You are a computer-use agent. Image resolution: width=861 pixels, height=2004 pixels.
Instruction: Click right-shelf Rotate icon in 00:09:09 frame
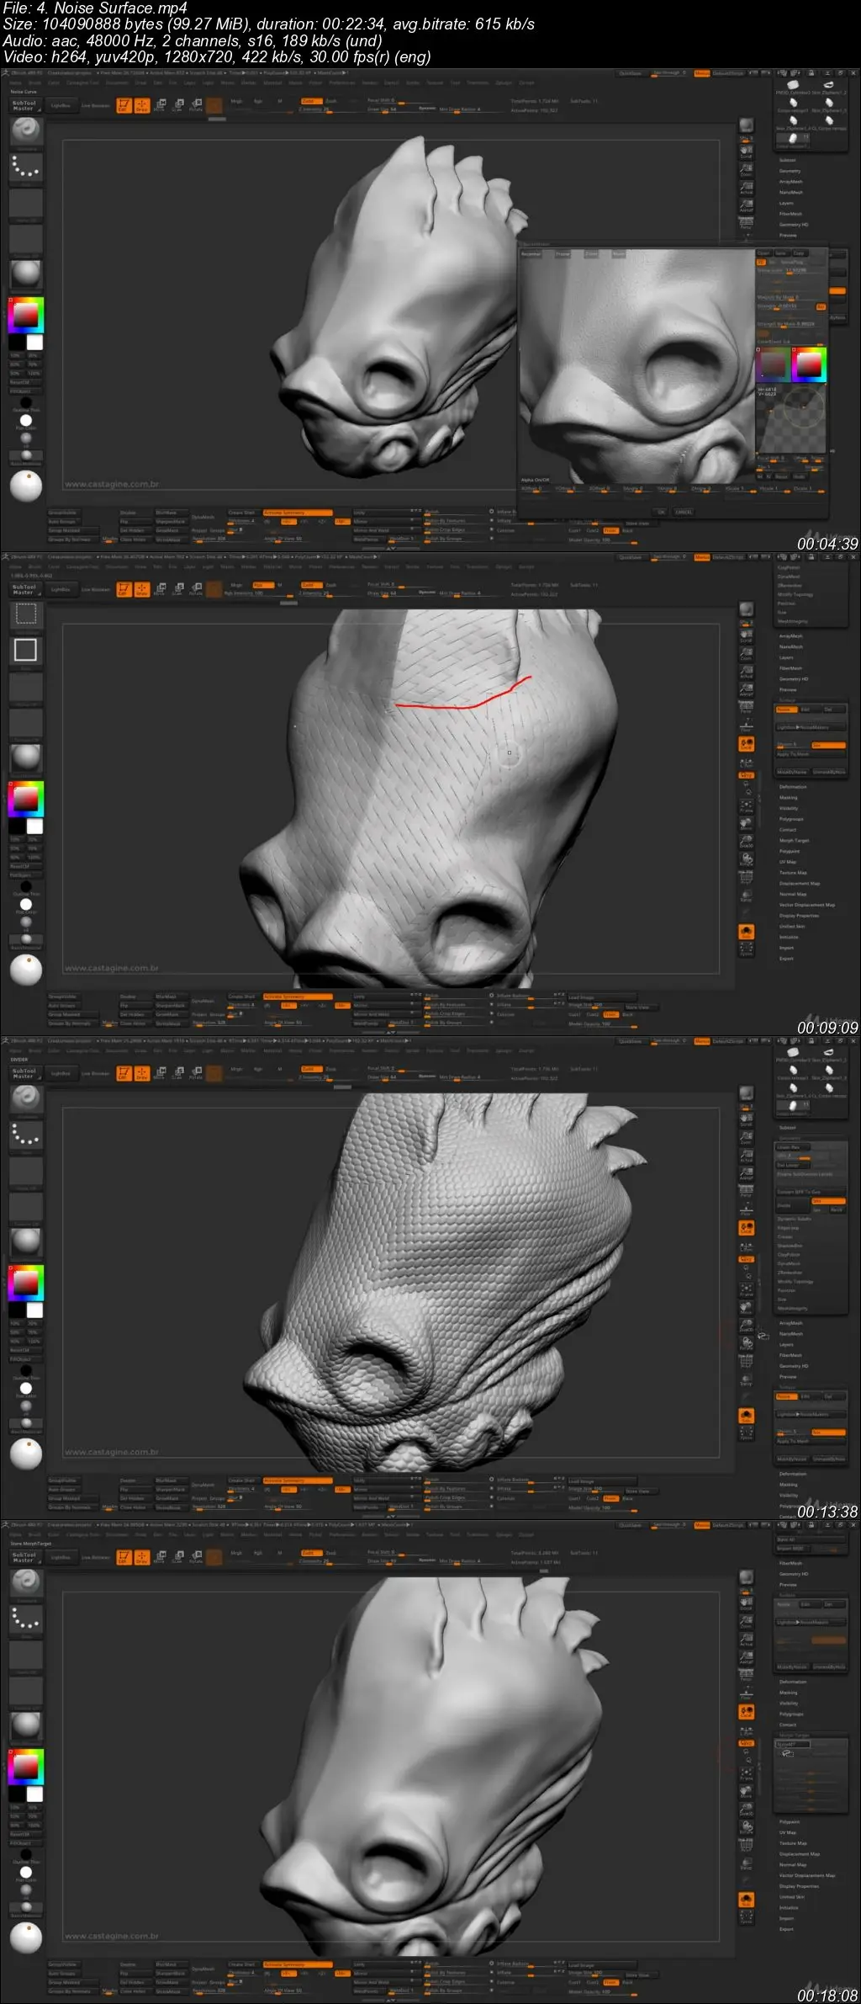[x=746, y=859]
